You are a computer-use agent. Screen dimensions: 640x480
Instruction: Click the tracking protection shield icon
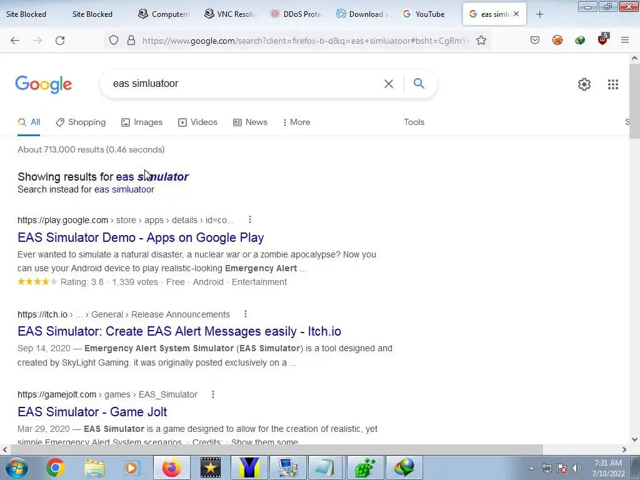coord(114,41)
